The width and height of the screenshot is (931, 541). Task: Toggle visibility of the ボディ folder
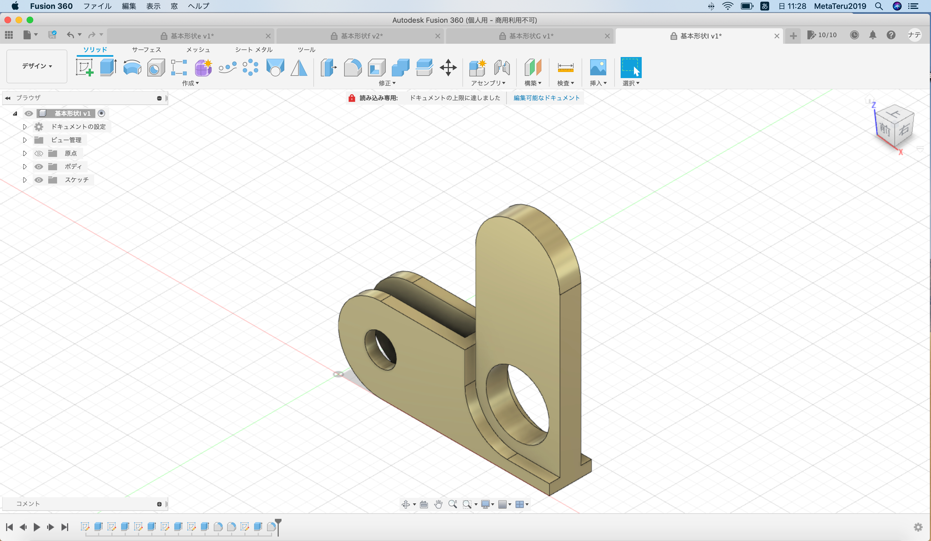click(39, 167)
